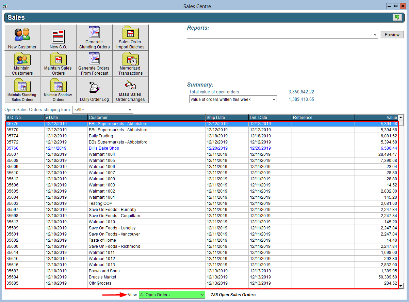
Task: Open the shipping from <All> dropdown
Action: coord(130,110)
